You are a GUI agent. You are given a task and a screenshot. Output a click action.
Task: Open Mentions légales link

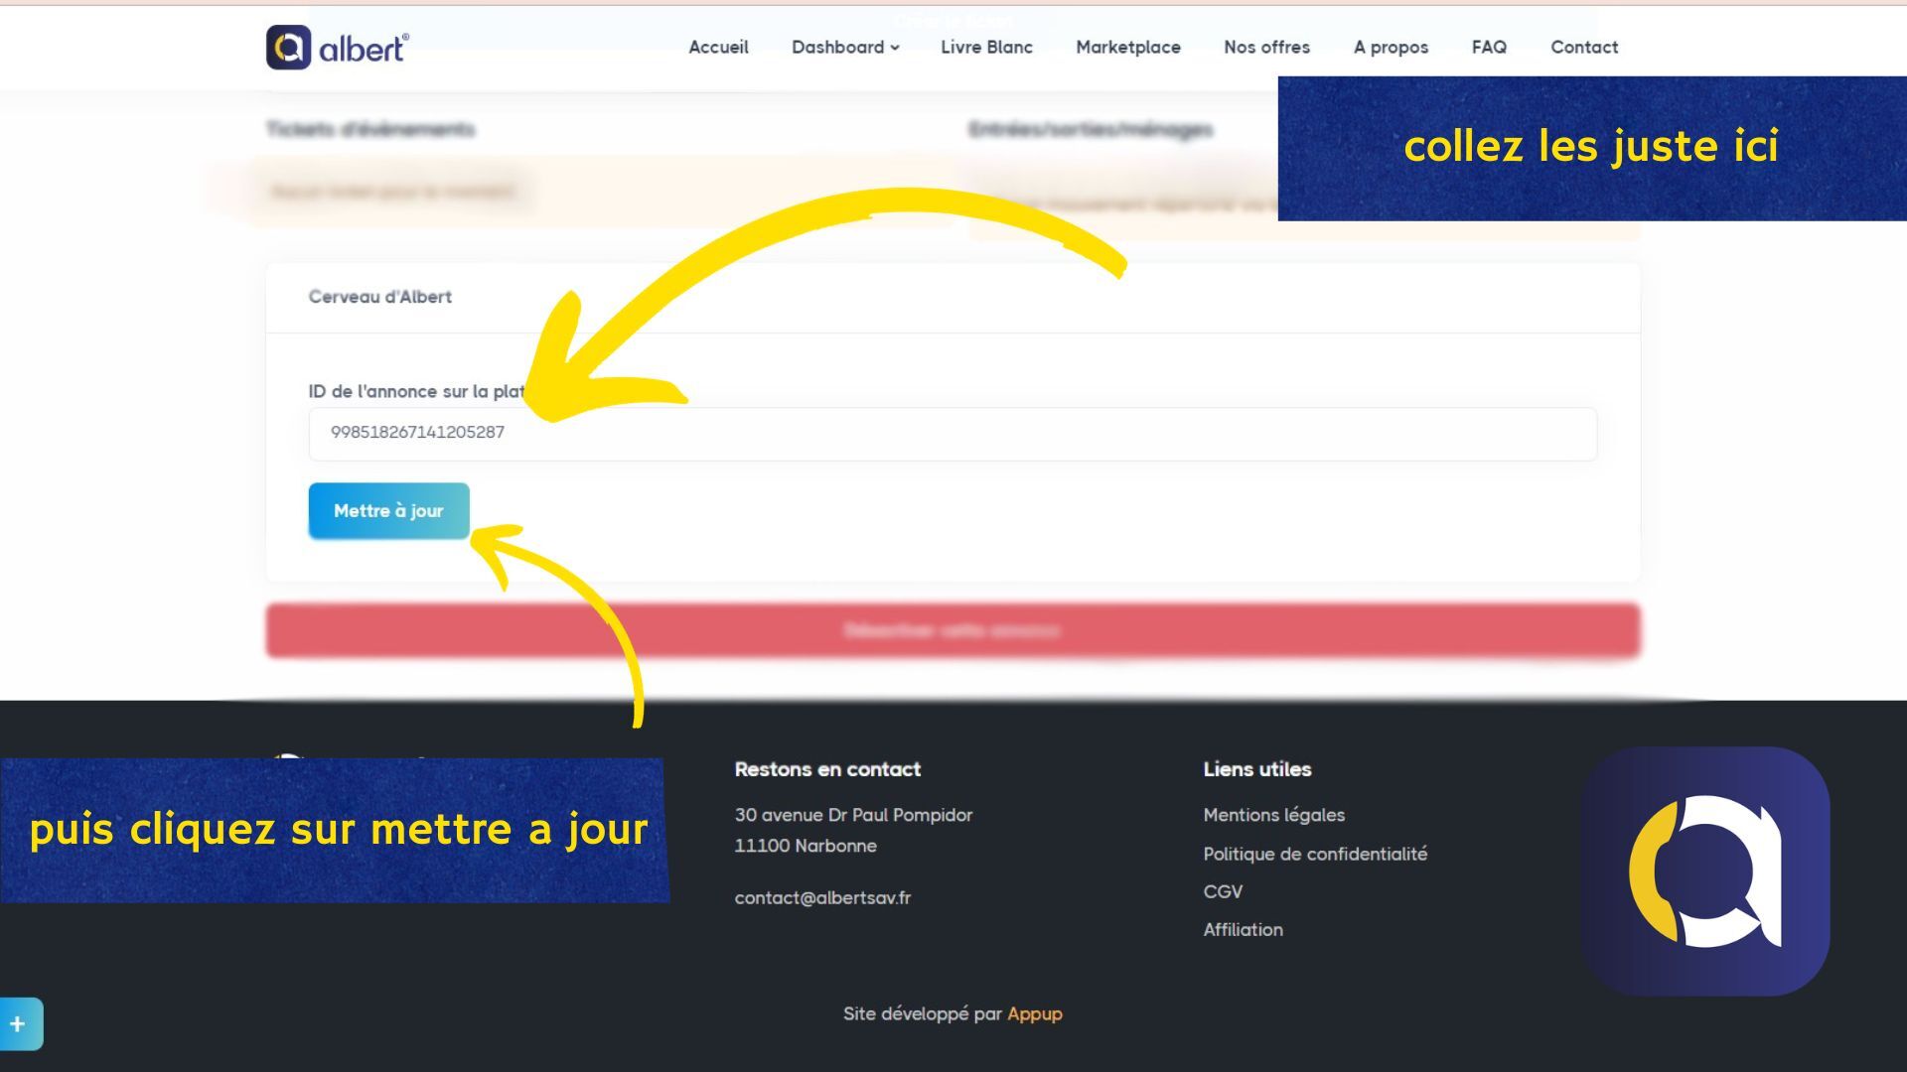(1273, 815)
